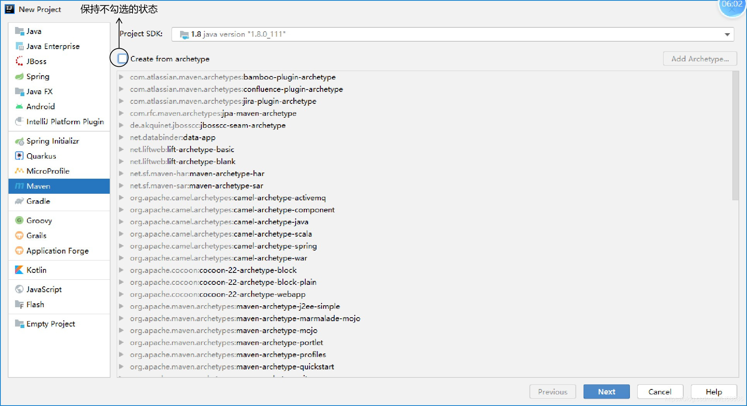Select Empty Project option

(59, 324)
